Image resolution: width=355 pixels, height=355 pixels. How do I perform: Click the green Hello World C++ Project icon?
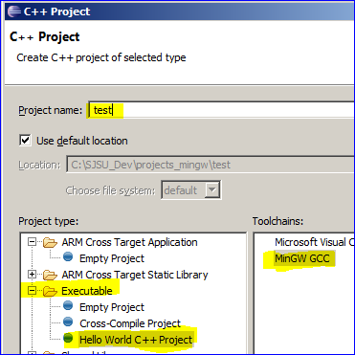click(x=68, y=338)
